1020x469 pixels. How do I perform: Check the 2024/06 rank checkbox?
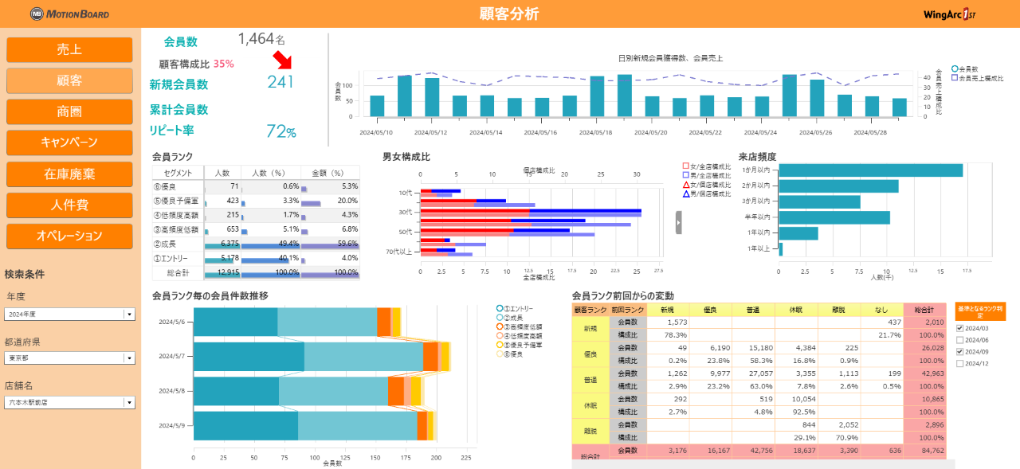pyautogui.click(x=960, y=339)
